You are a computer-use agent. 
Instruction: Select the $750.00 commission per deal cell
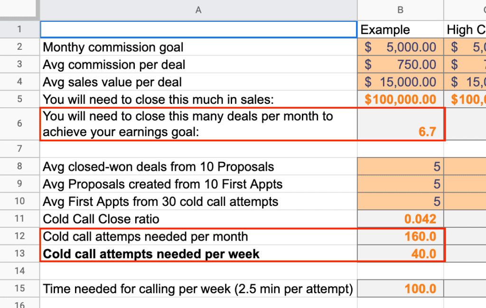[401, 65]
